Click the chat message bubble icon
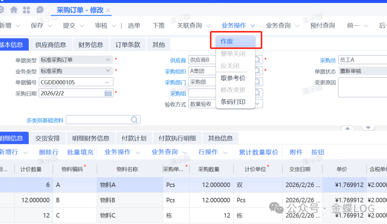The height and width of the screenshot is (224, 387). tap(40, 10)
